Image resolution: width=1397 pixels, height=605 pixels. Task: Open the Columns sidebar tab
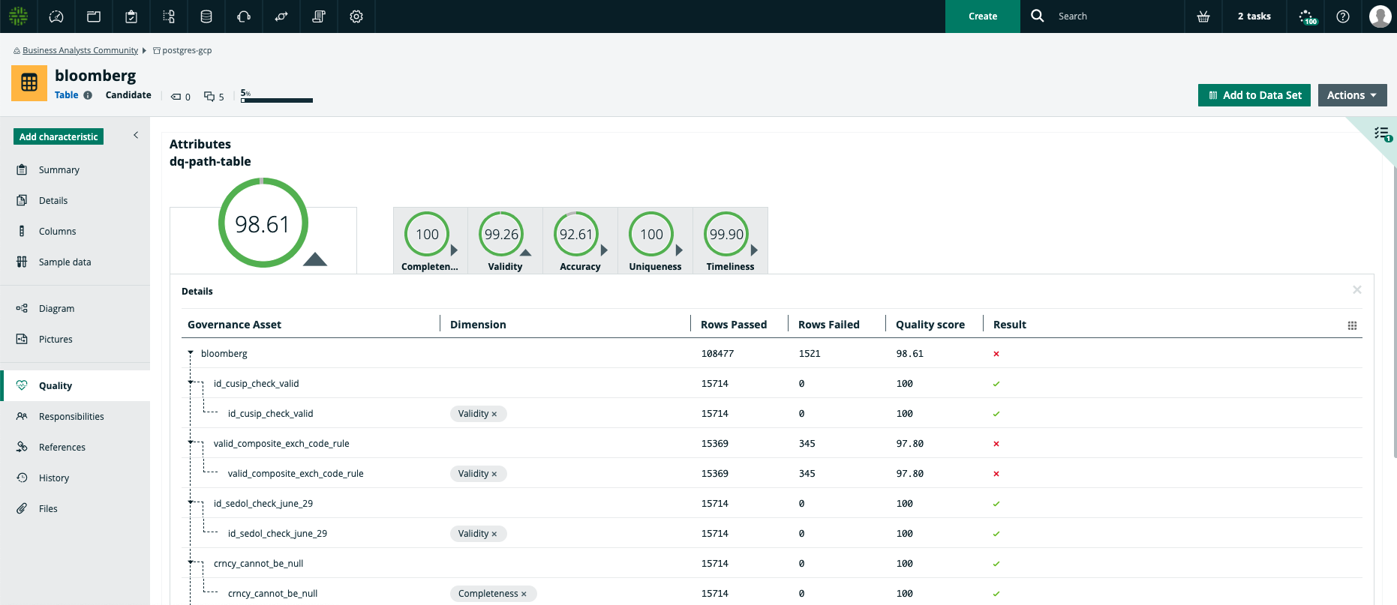pos(75,232)
